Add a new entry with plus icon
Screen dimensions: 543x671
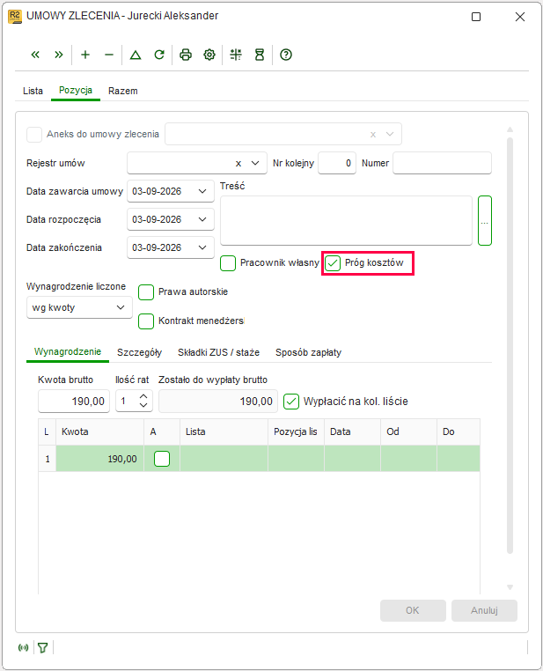(x=85, y=55)
